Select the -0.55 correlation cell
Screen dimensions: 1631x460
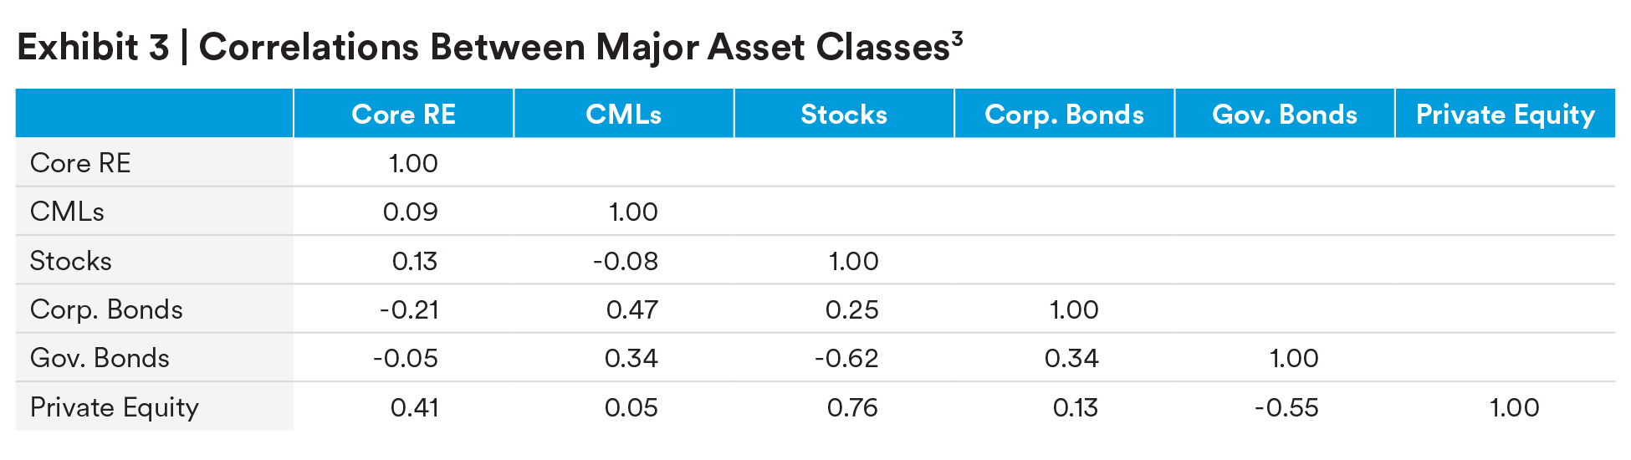pyautogui.click(x=1286, y=407)
